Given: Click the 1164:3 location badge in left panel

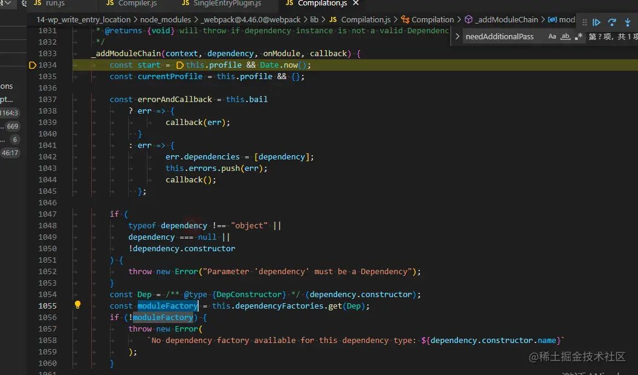Looking at the screenshot, I should [9, 113].
